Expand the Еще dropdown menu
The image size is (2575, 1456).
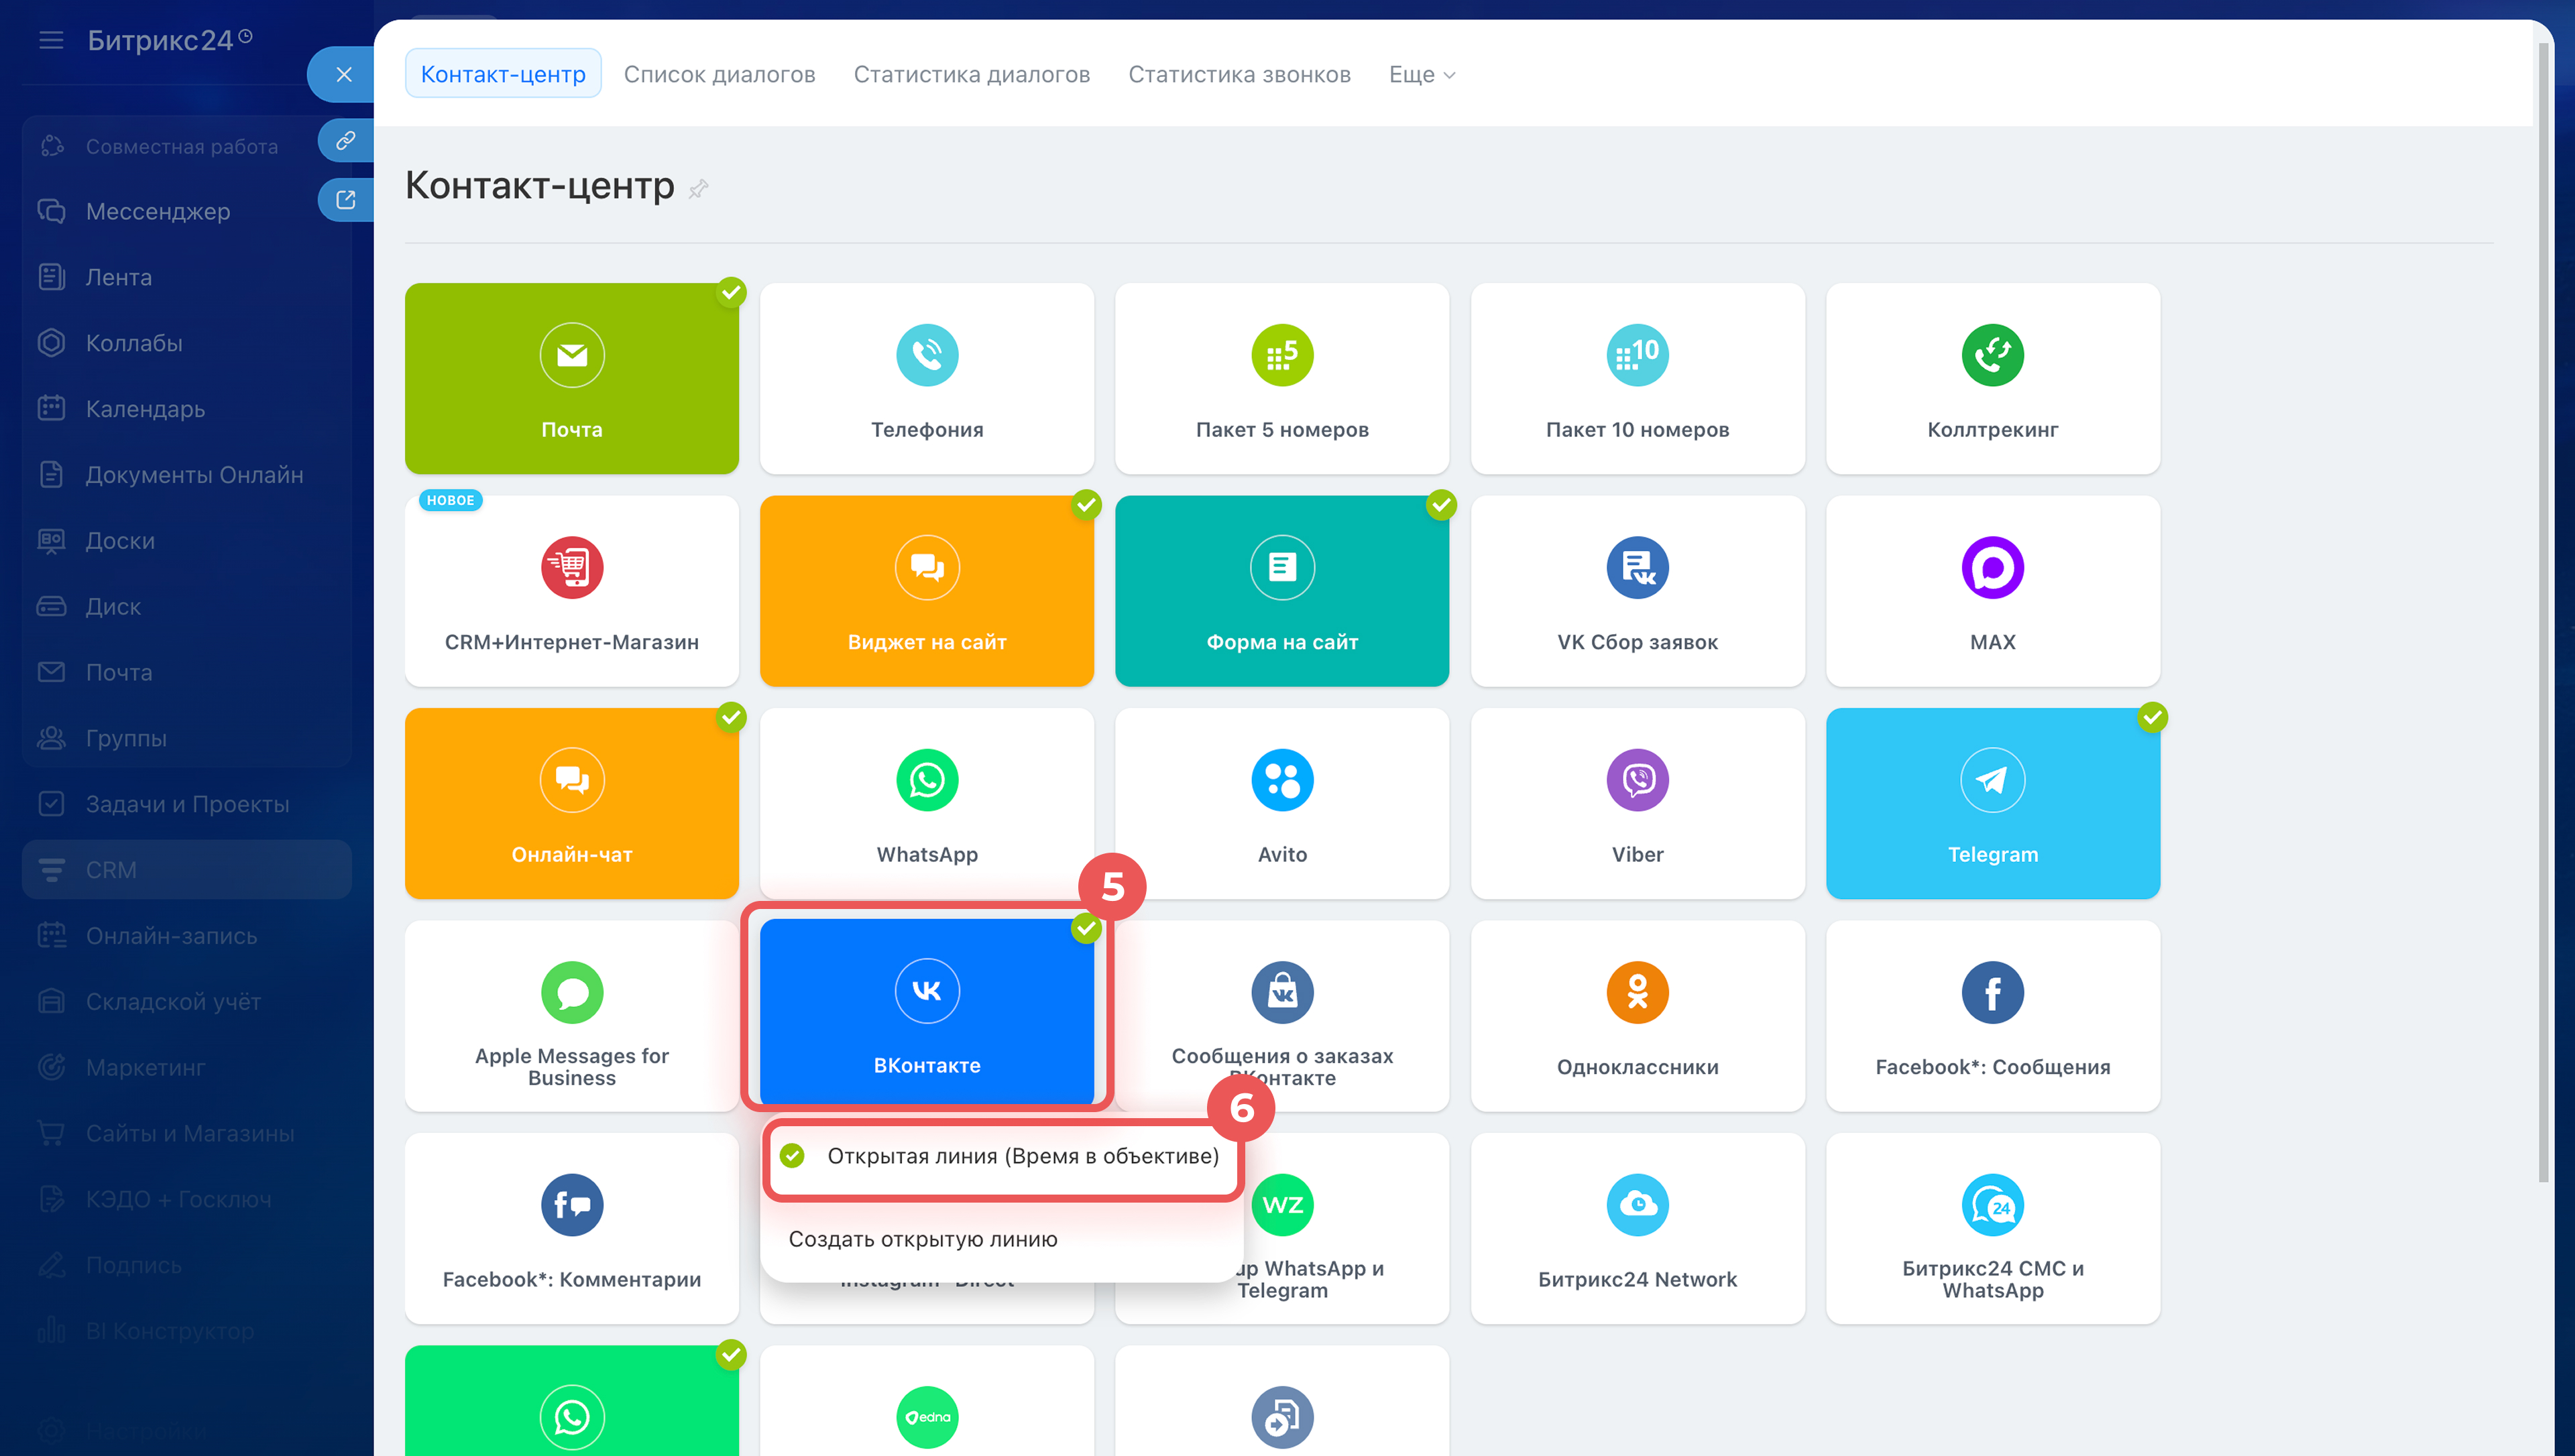[x=1421, y=74]
